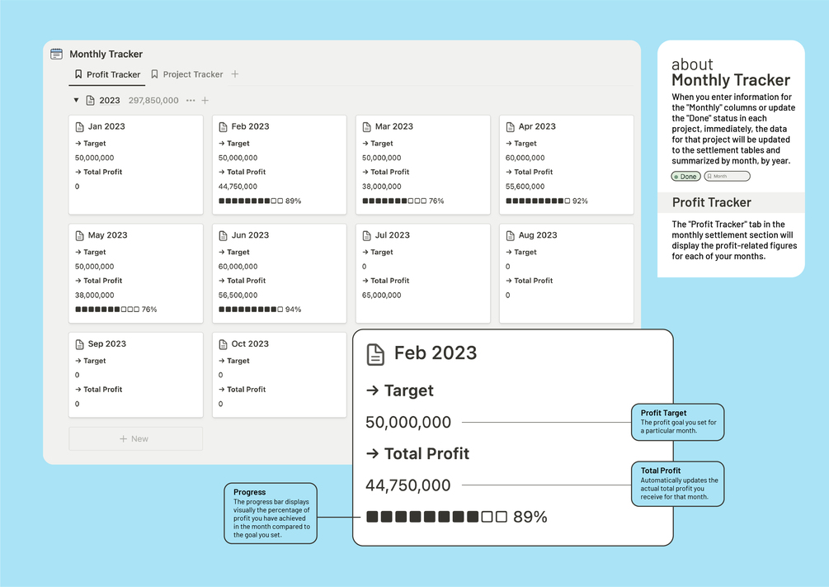Image resolution: width=829 pixels, height=587 pixels.
Task: Open the Oct 2023 card title
Action: (250, 343)
